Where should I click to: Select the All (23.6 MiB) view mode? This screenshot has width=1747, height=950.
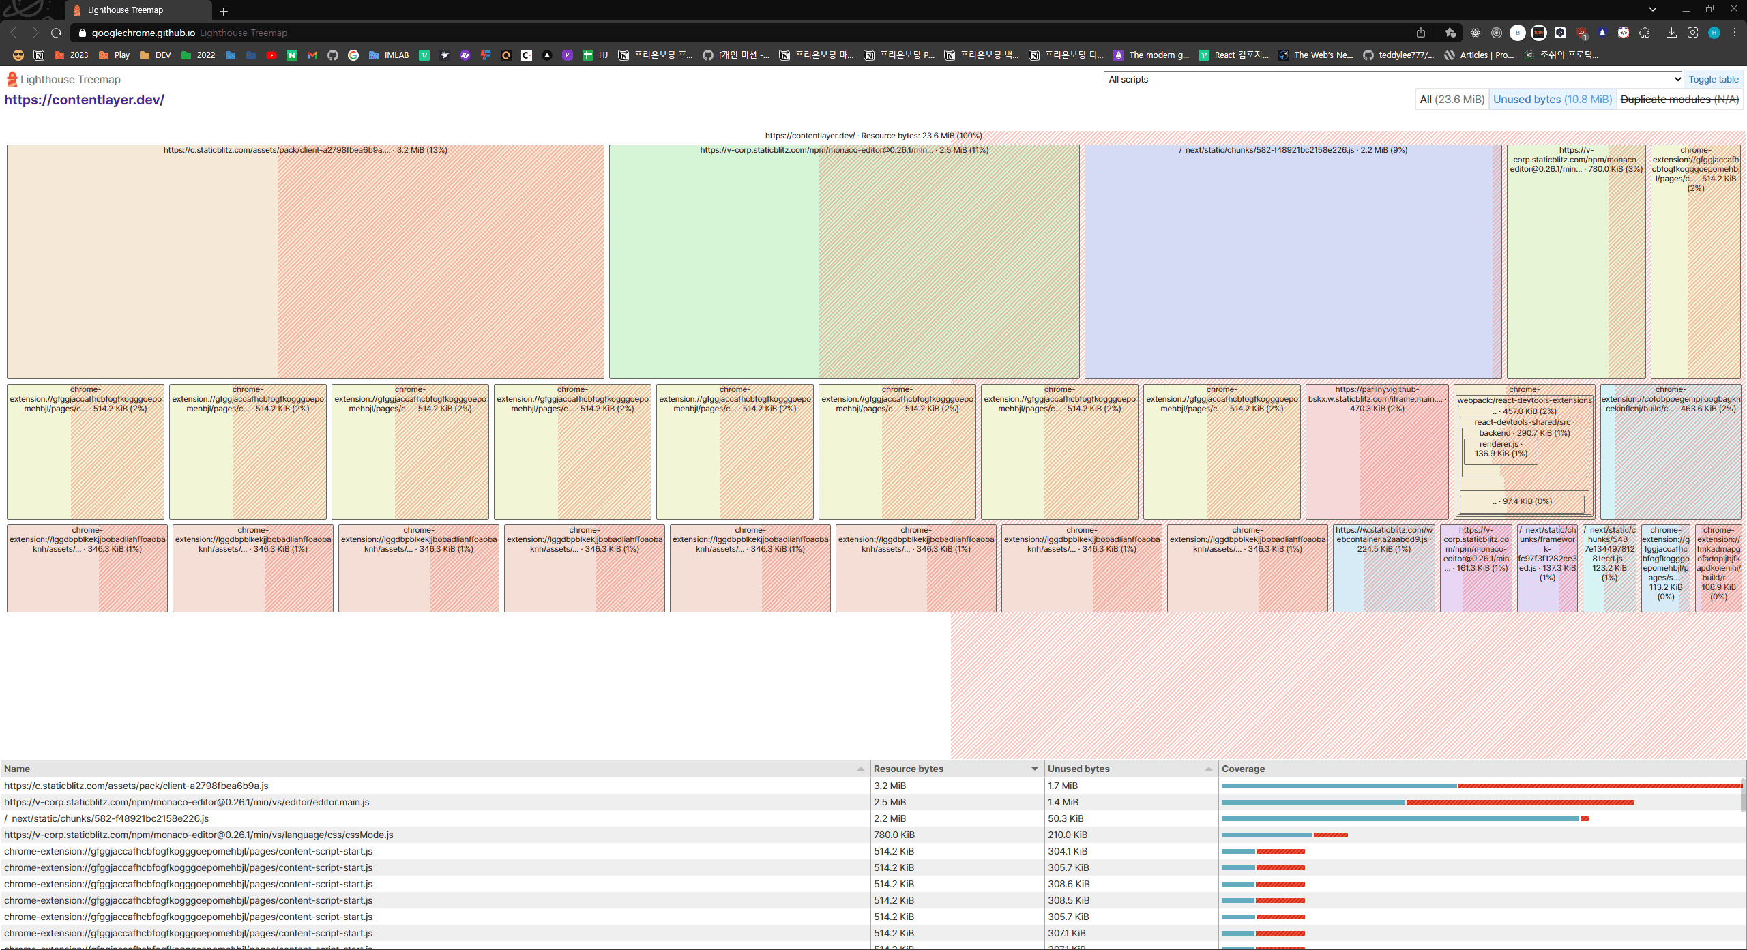pyautogui.click(x=1452, y=100)
